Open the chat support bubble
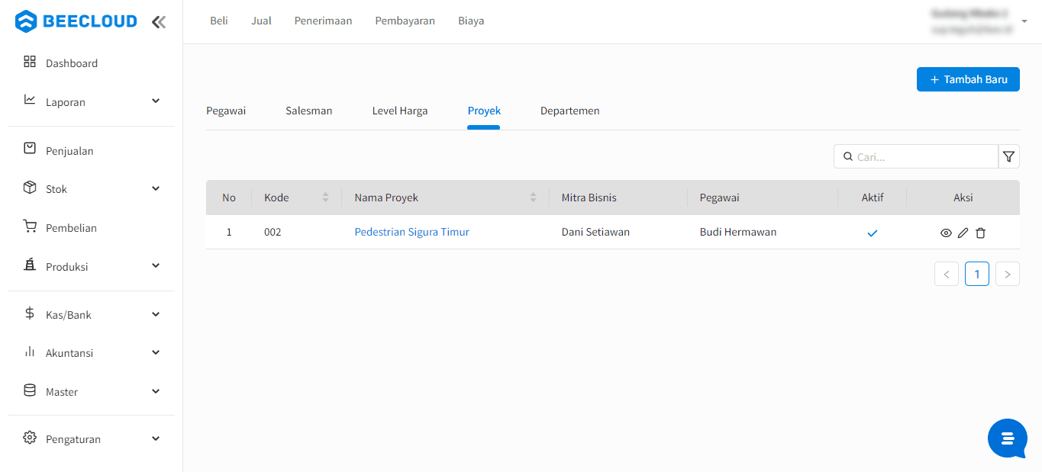Viewport: 1042px width, 472px height. click(1007, 438)
